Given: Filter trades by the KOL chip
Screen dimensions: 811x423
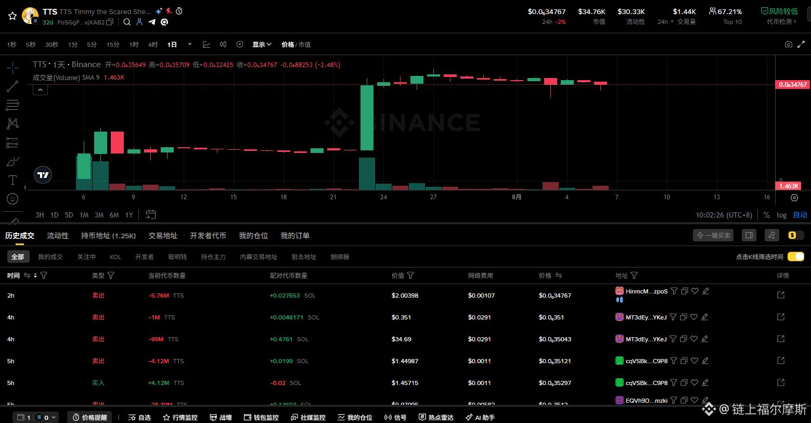Looking at the screenshot, I should pos(115,257).
